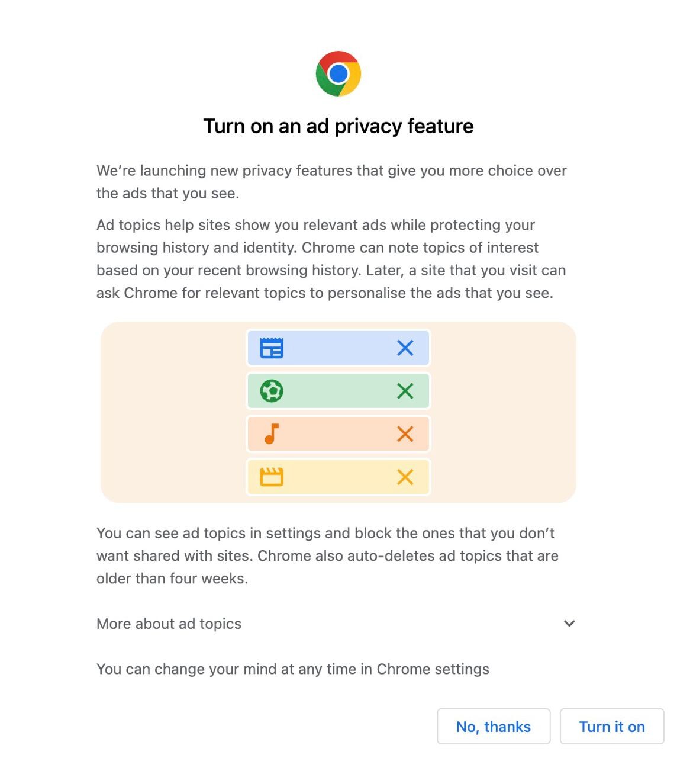This screenshot has height=758, width=677.
Task: Select the orange topic card row
Action: [338, 434]
